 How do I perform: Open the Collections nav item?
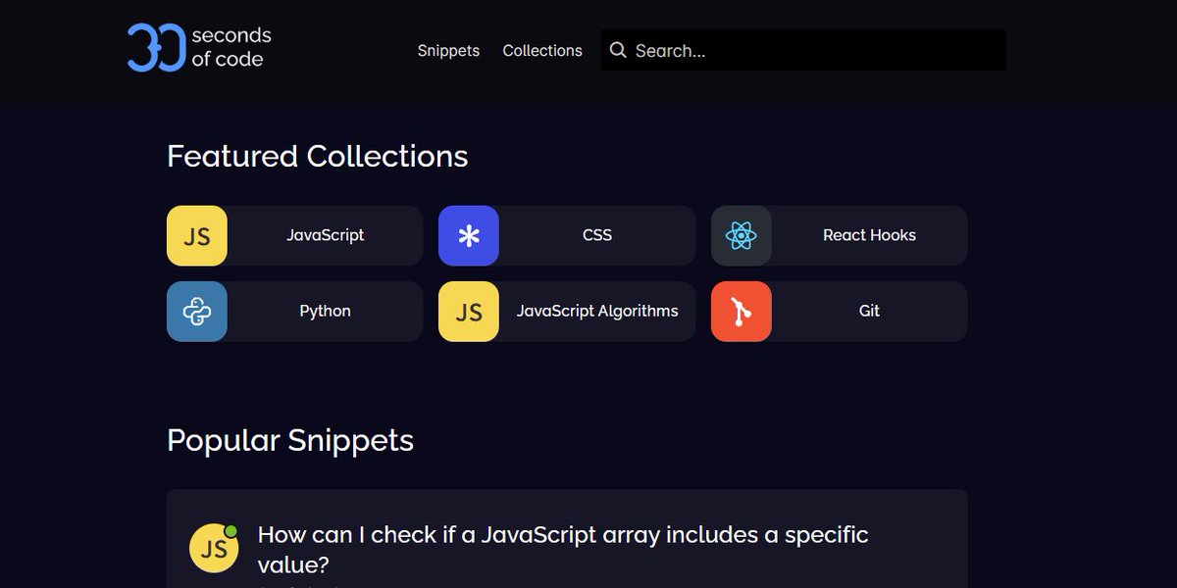pyautogui.click(x=542, y=51)
